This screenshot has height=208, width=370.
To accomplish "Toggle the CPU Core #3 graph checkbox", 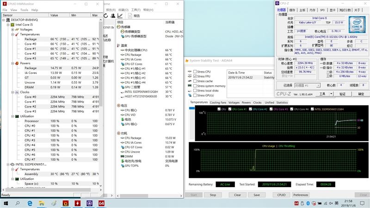I will point(271,109).
